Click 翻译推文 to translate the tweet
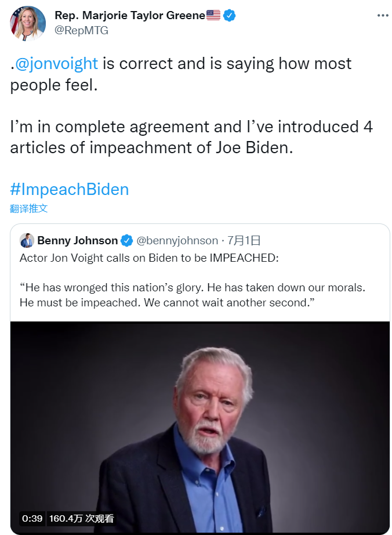Viewport: 392px width, 535px height. (x=28, y=209)
